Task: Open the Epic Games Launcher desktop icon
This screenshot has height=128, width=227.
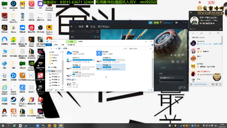Action: tap(40, 89)
